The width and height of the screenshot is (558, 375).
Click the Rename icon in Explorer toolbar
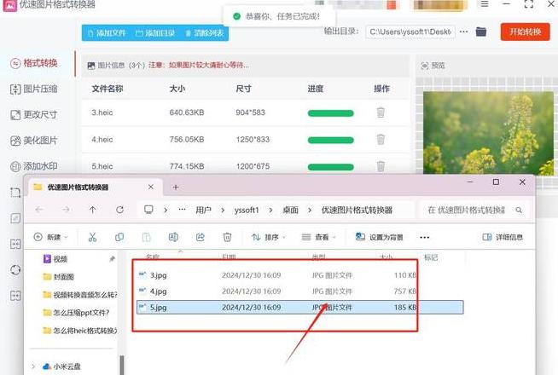(x=173, y=237)
